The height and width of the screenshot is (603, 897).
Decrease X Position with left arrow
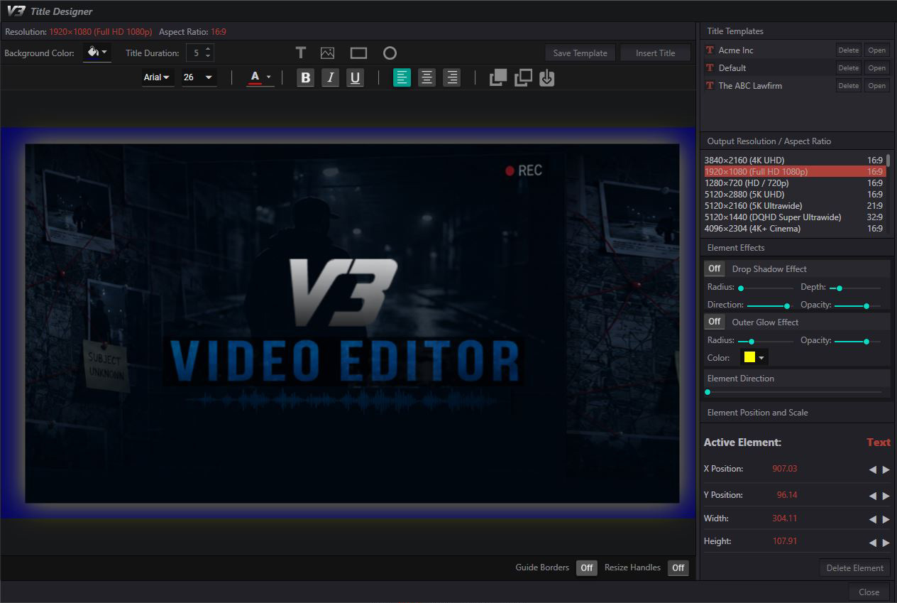pyautogui.click(x=873, y=469)
